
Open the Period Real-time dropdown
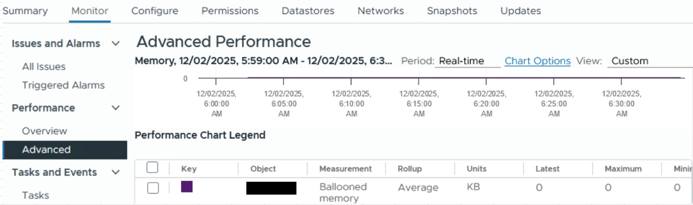(x=467, y=61)
